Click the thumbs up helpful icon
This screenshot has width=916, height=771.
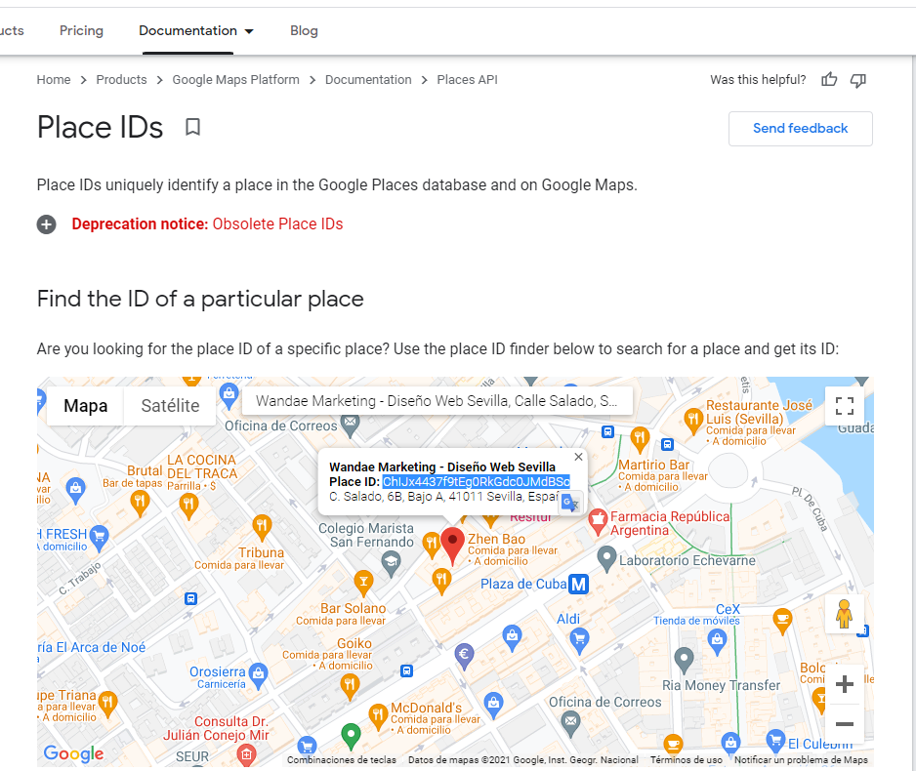(829, 80)
